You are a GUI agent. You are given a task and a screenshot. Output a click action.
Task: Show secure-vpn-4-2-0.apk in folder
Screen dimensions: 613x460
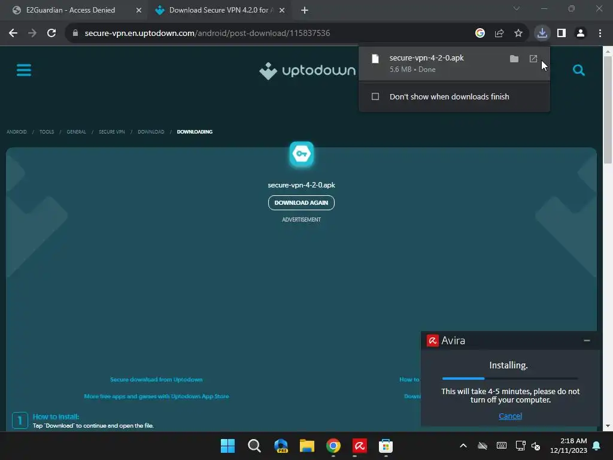point(514,59)
